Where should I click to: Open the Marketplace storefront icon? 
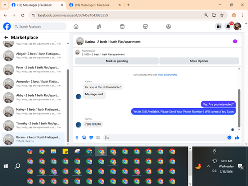pos(145,26)
